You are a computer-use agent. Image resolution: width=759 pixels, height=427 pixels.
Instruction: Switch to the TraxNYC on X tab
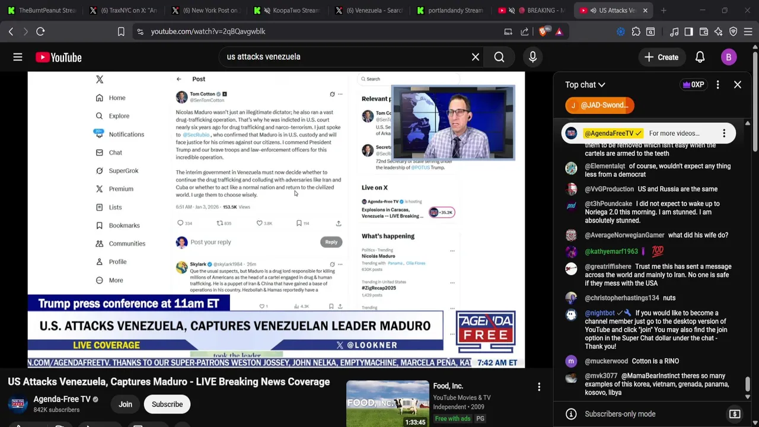[x=123, y=10]
